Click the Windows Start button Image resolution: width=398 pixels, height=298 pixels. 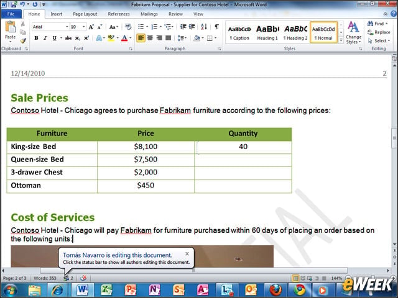(x=10, y=290)
